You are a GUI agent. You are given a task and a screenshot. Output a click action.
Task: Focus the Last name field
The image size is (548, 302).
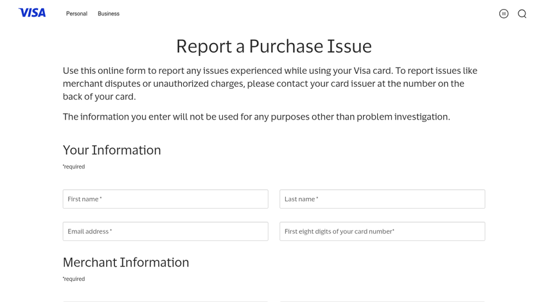(382, 199)
